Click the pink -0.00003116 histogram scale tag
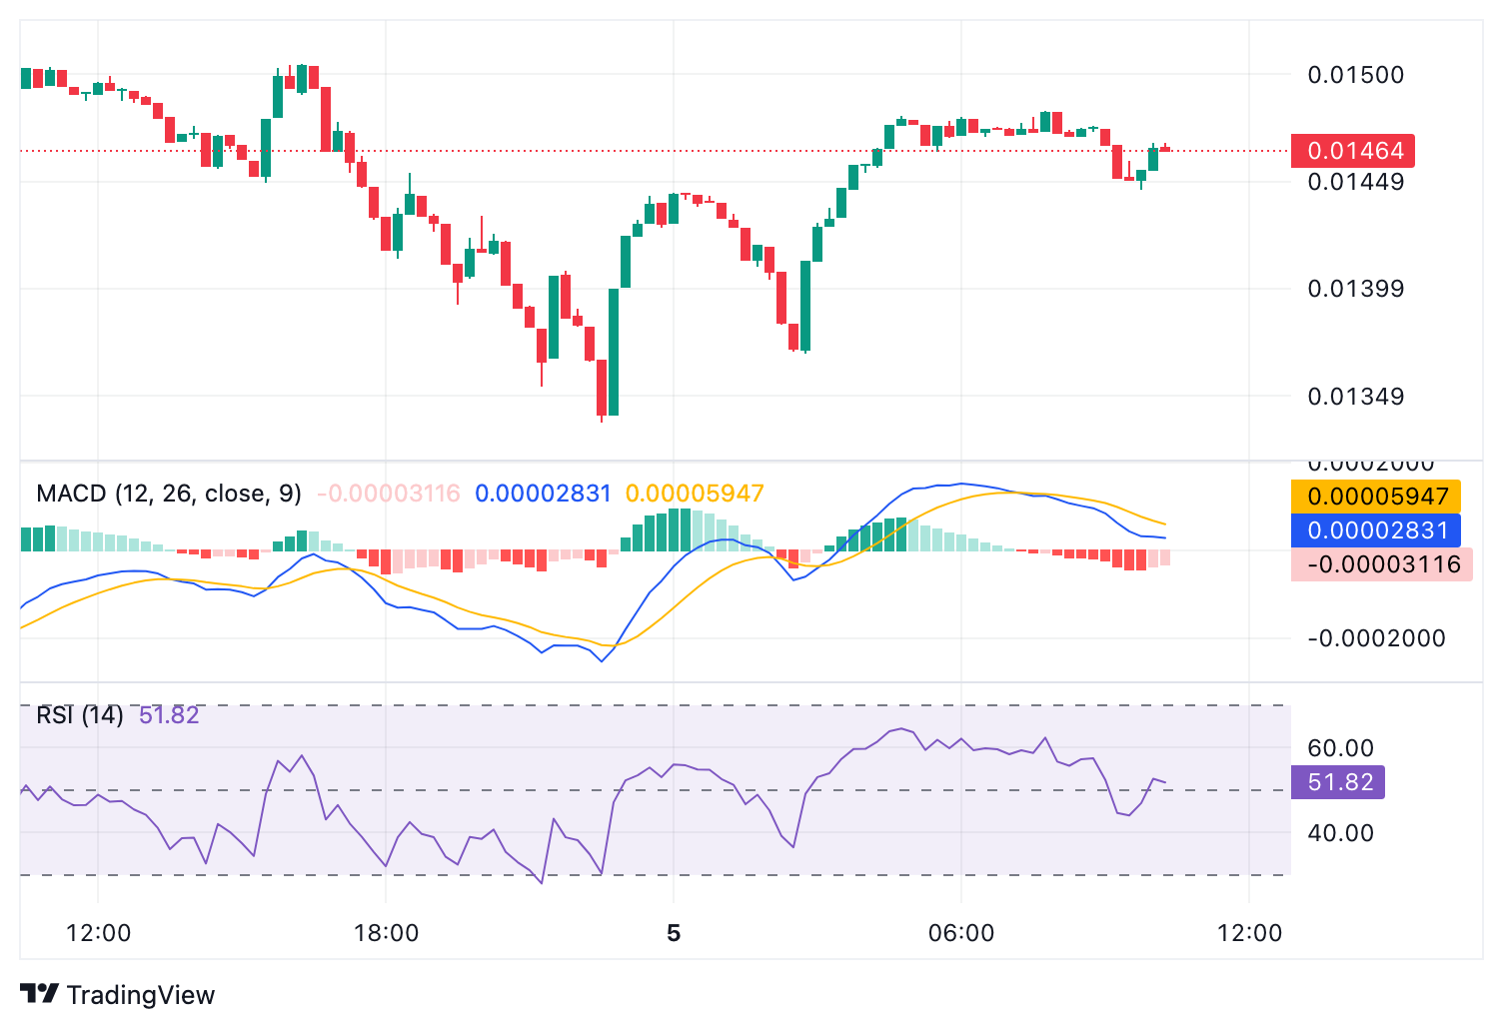The image size is (1503, 1029). tap(1381, 564)
